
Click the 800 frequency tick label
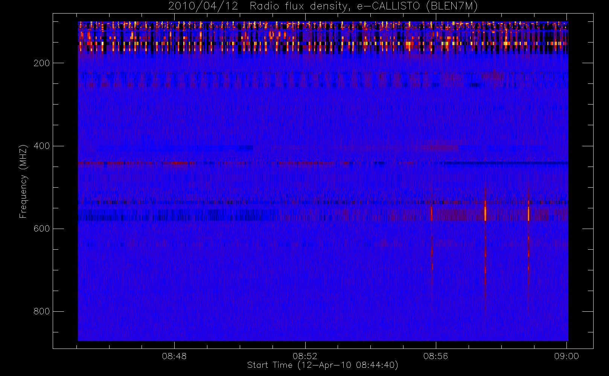pos(41,311)
